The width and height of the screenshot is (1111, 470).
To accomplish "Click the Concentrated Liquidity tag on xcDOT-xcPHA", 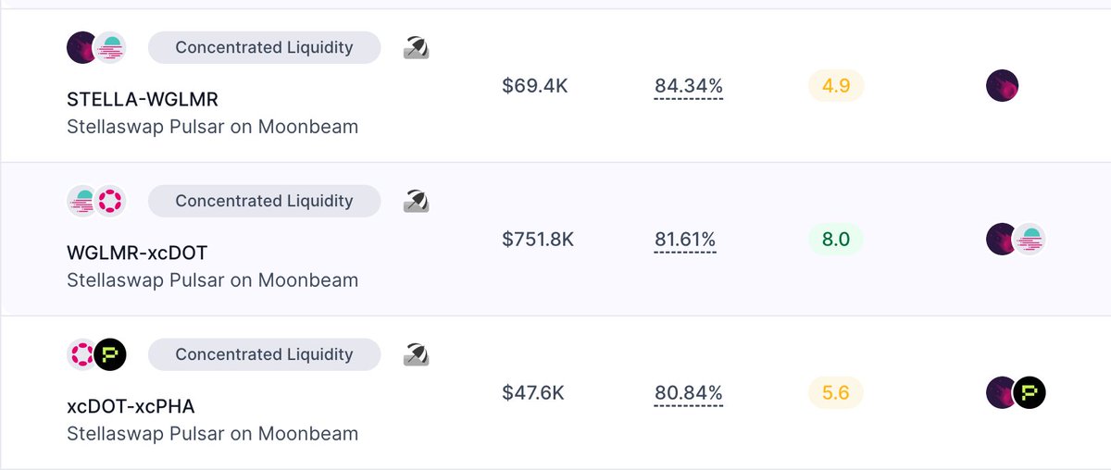I will 264,354.
